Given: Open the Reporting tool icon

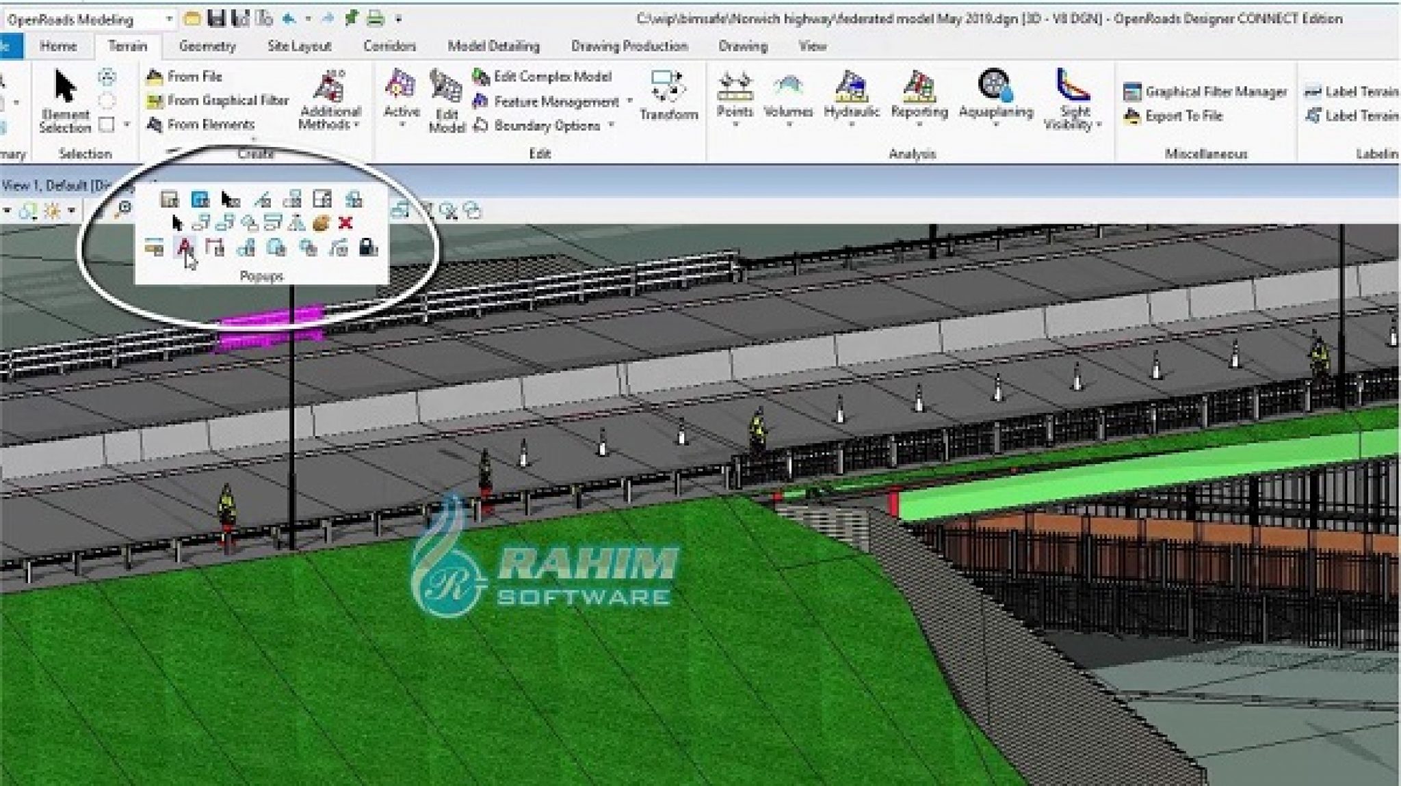Looking at the screenshot, I should (919, 87).
